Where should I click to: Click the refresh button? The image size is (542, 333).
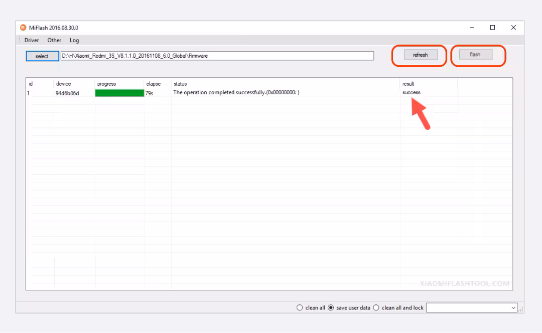(421, 55)
